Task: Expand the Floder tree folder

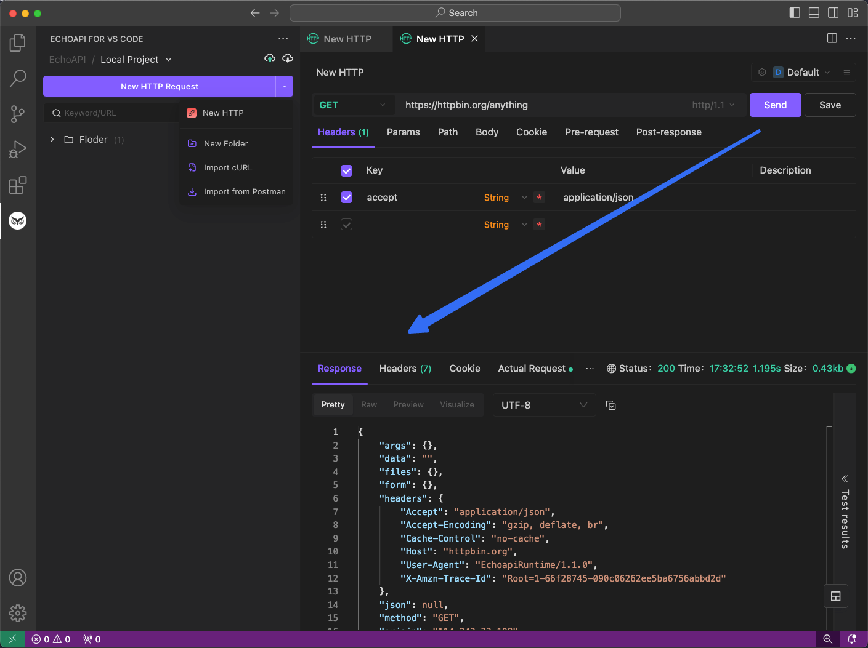Action: click(52, 140)
